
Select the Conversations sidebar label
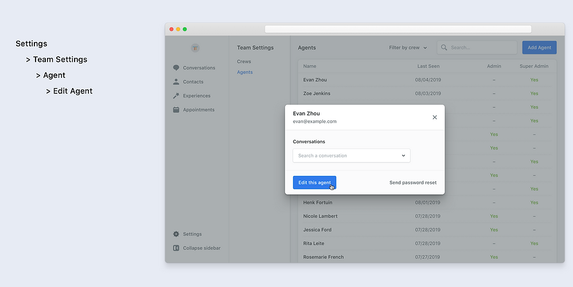pyautogui.click(x=199, y=68)
